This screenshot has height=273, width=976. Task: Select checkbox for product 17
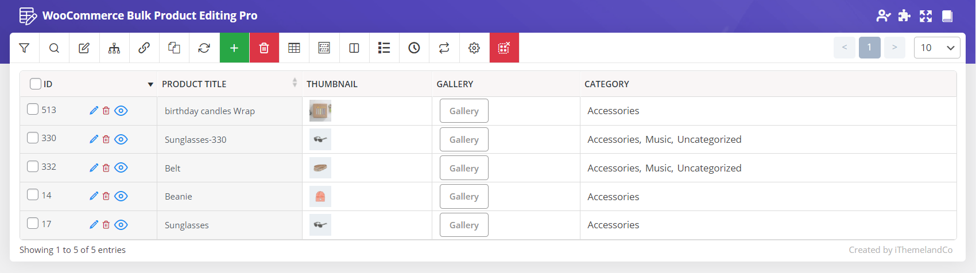click(x=33, y=224)
